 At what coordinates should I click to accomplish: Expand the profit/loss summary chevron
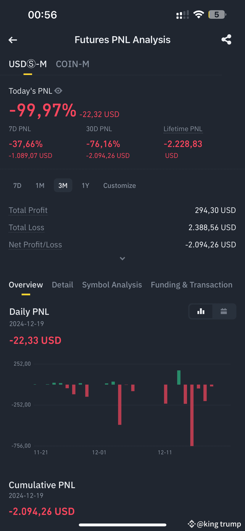pyautogui.click(x=122, y=259)
